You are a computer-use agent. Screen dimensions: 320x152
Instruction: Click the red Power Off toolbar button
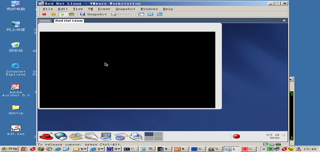44,14
